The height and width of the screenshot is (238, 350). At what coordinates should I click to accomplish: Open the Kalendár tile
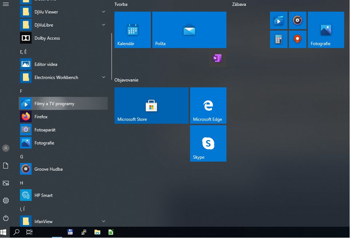tap(133, 30)
